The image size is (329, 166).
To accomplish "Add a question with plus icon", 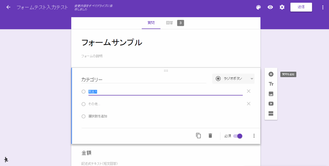I will [271, 74].
